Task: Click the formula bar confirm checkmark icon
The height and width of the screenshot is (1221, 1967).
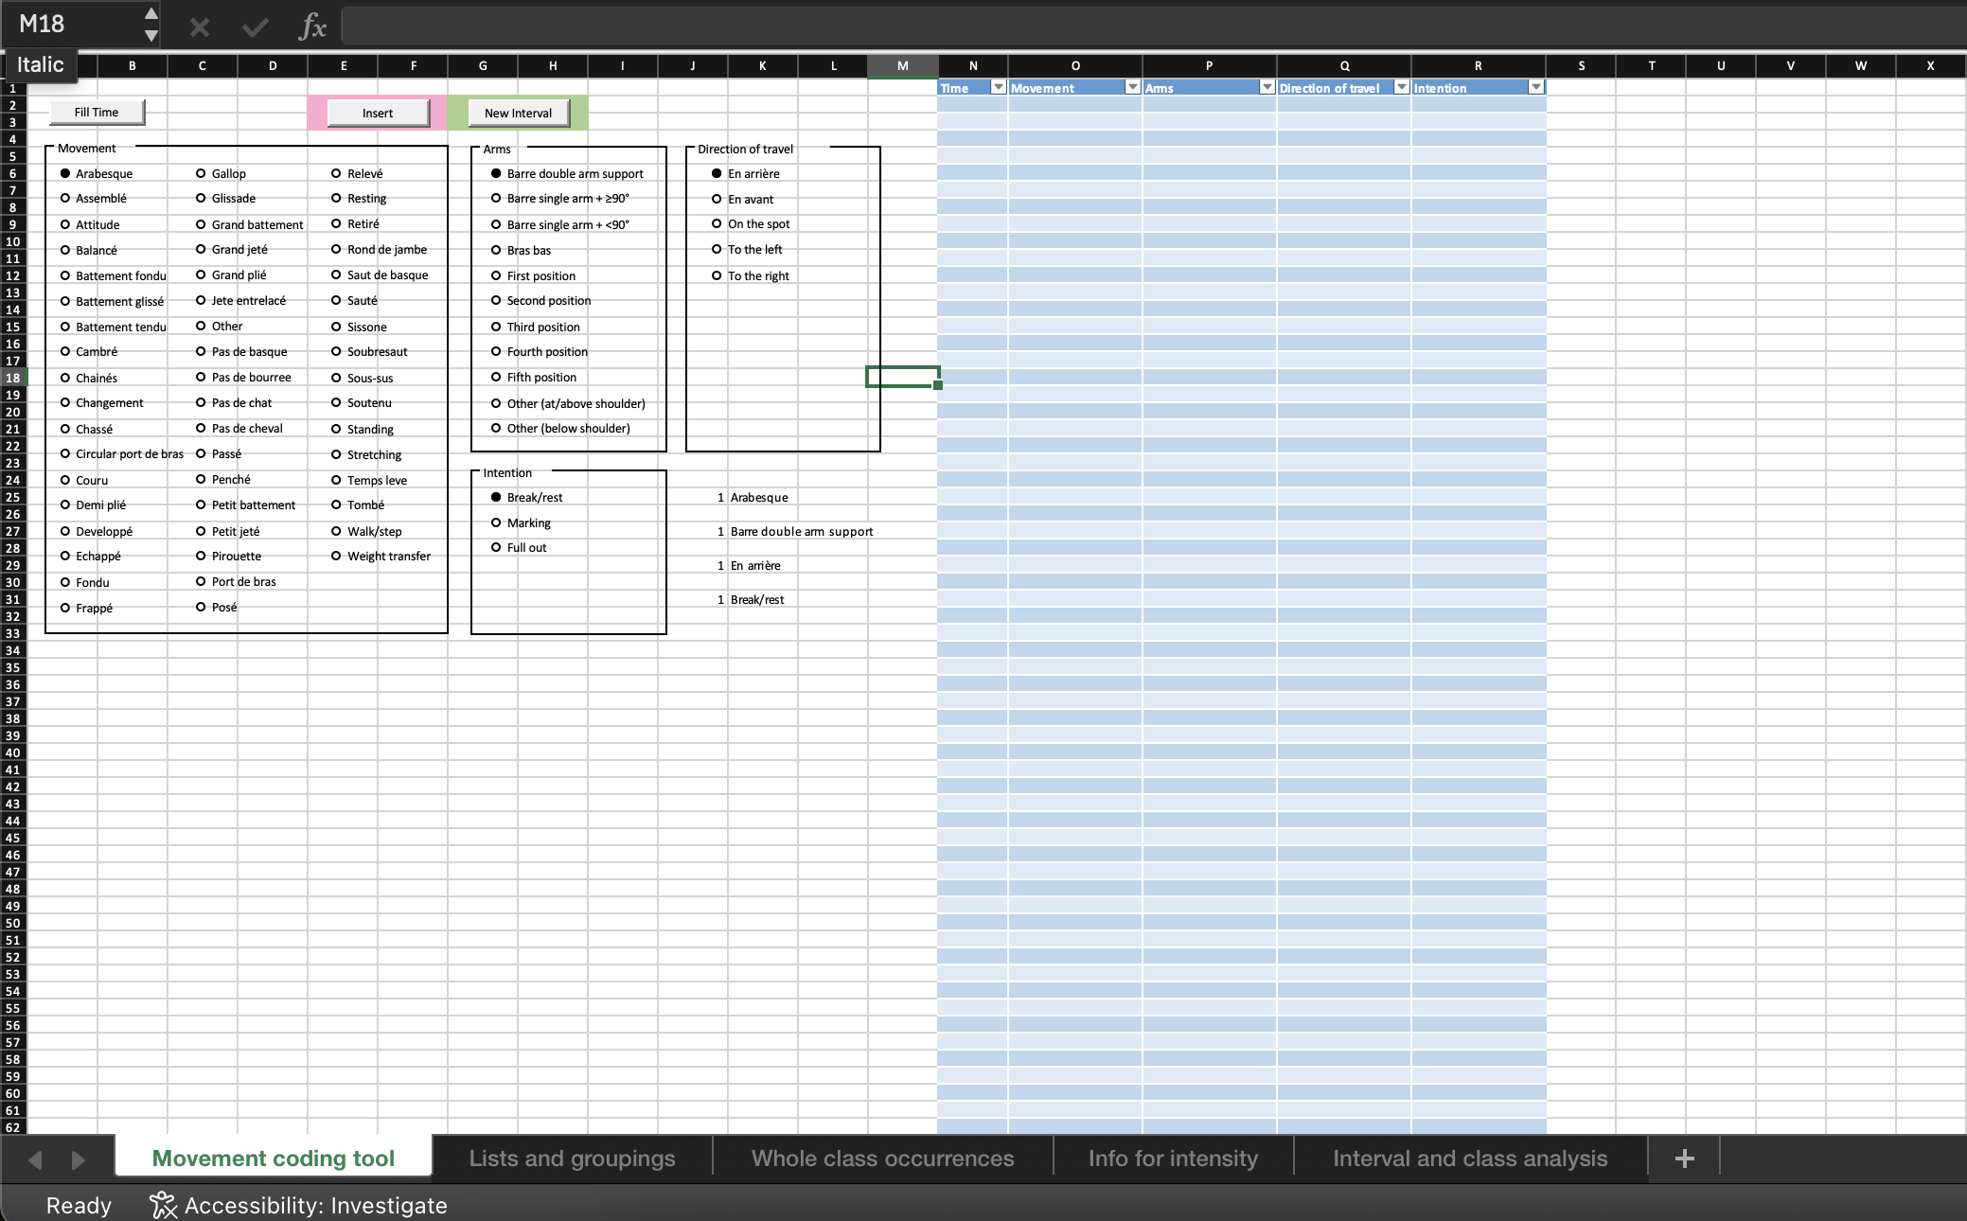Action: coord(255,27)
